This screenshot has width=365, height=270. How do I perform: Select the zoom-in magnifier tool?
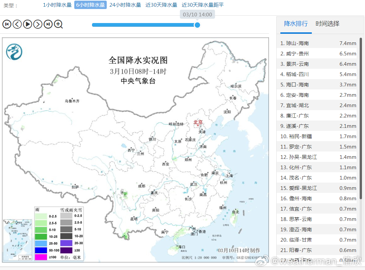59,24
